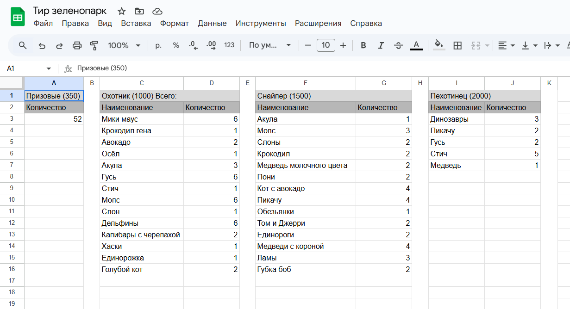
Task: Expand the name box dropdown arrow
Action: pos(49,68)
